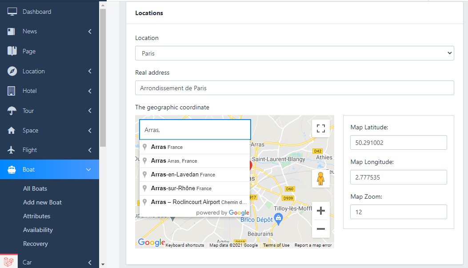The image size is (468, 268).
Task: Click the Terms of Use map link
Action: [x=276, y=245]
